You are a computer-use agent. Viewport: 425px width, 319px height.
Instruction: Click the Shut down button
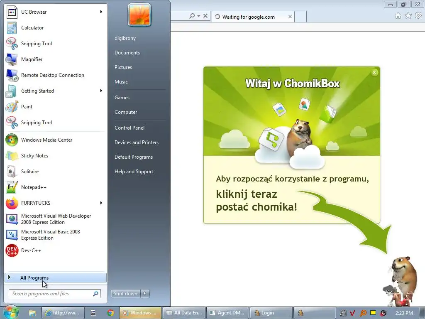[x=126, y=294]
